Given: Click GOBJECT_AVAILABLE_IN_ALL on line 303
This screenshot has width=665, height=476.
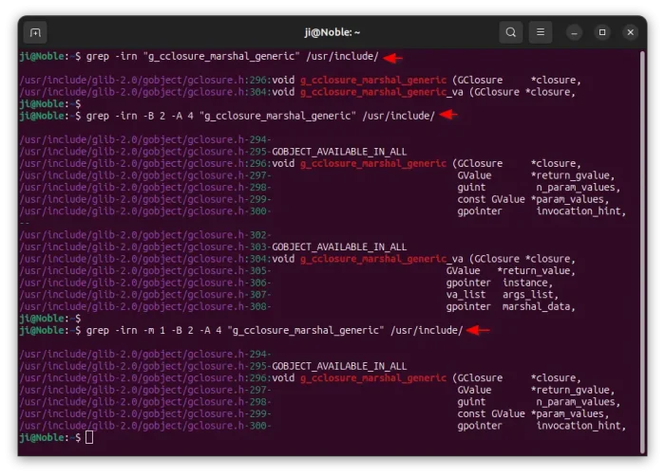Looking at the screenshot, I should click(x=339, y=247).
